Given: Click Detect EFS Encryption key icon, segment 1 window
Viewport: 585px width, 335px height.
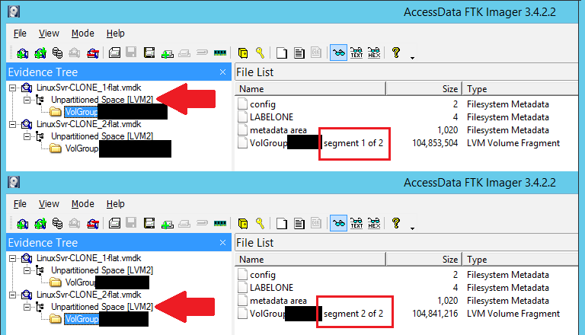Looking at the screenshot, I should click(260, 53).
